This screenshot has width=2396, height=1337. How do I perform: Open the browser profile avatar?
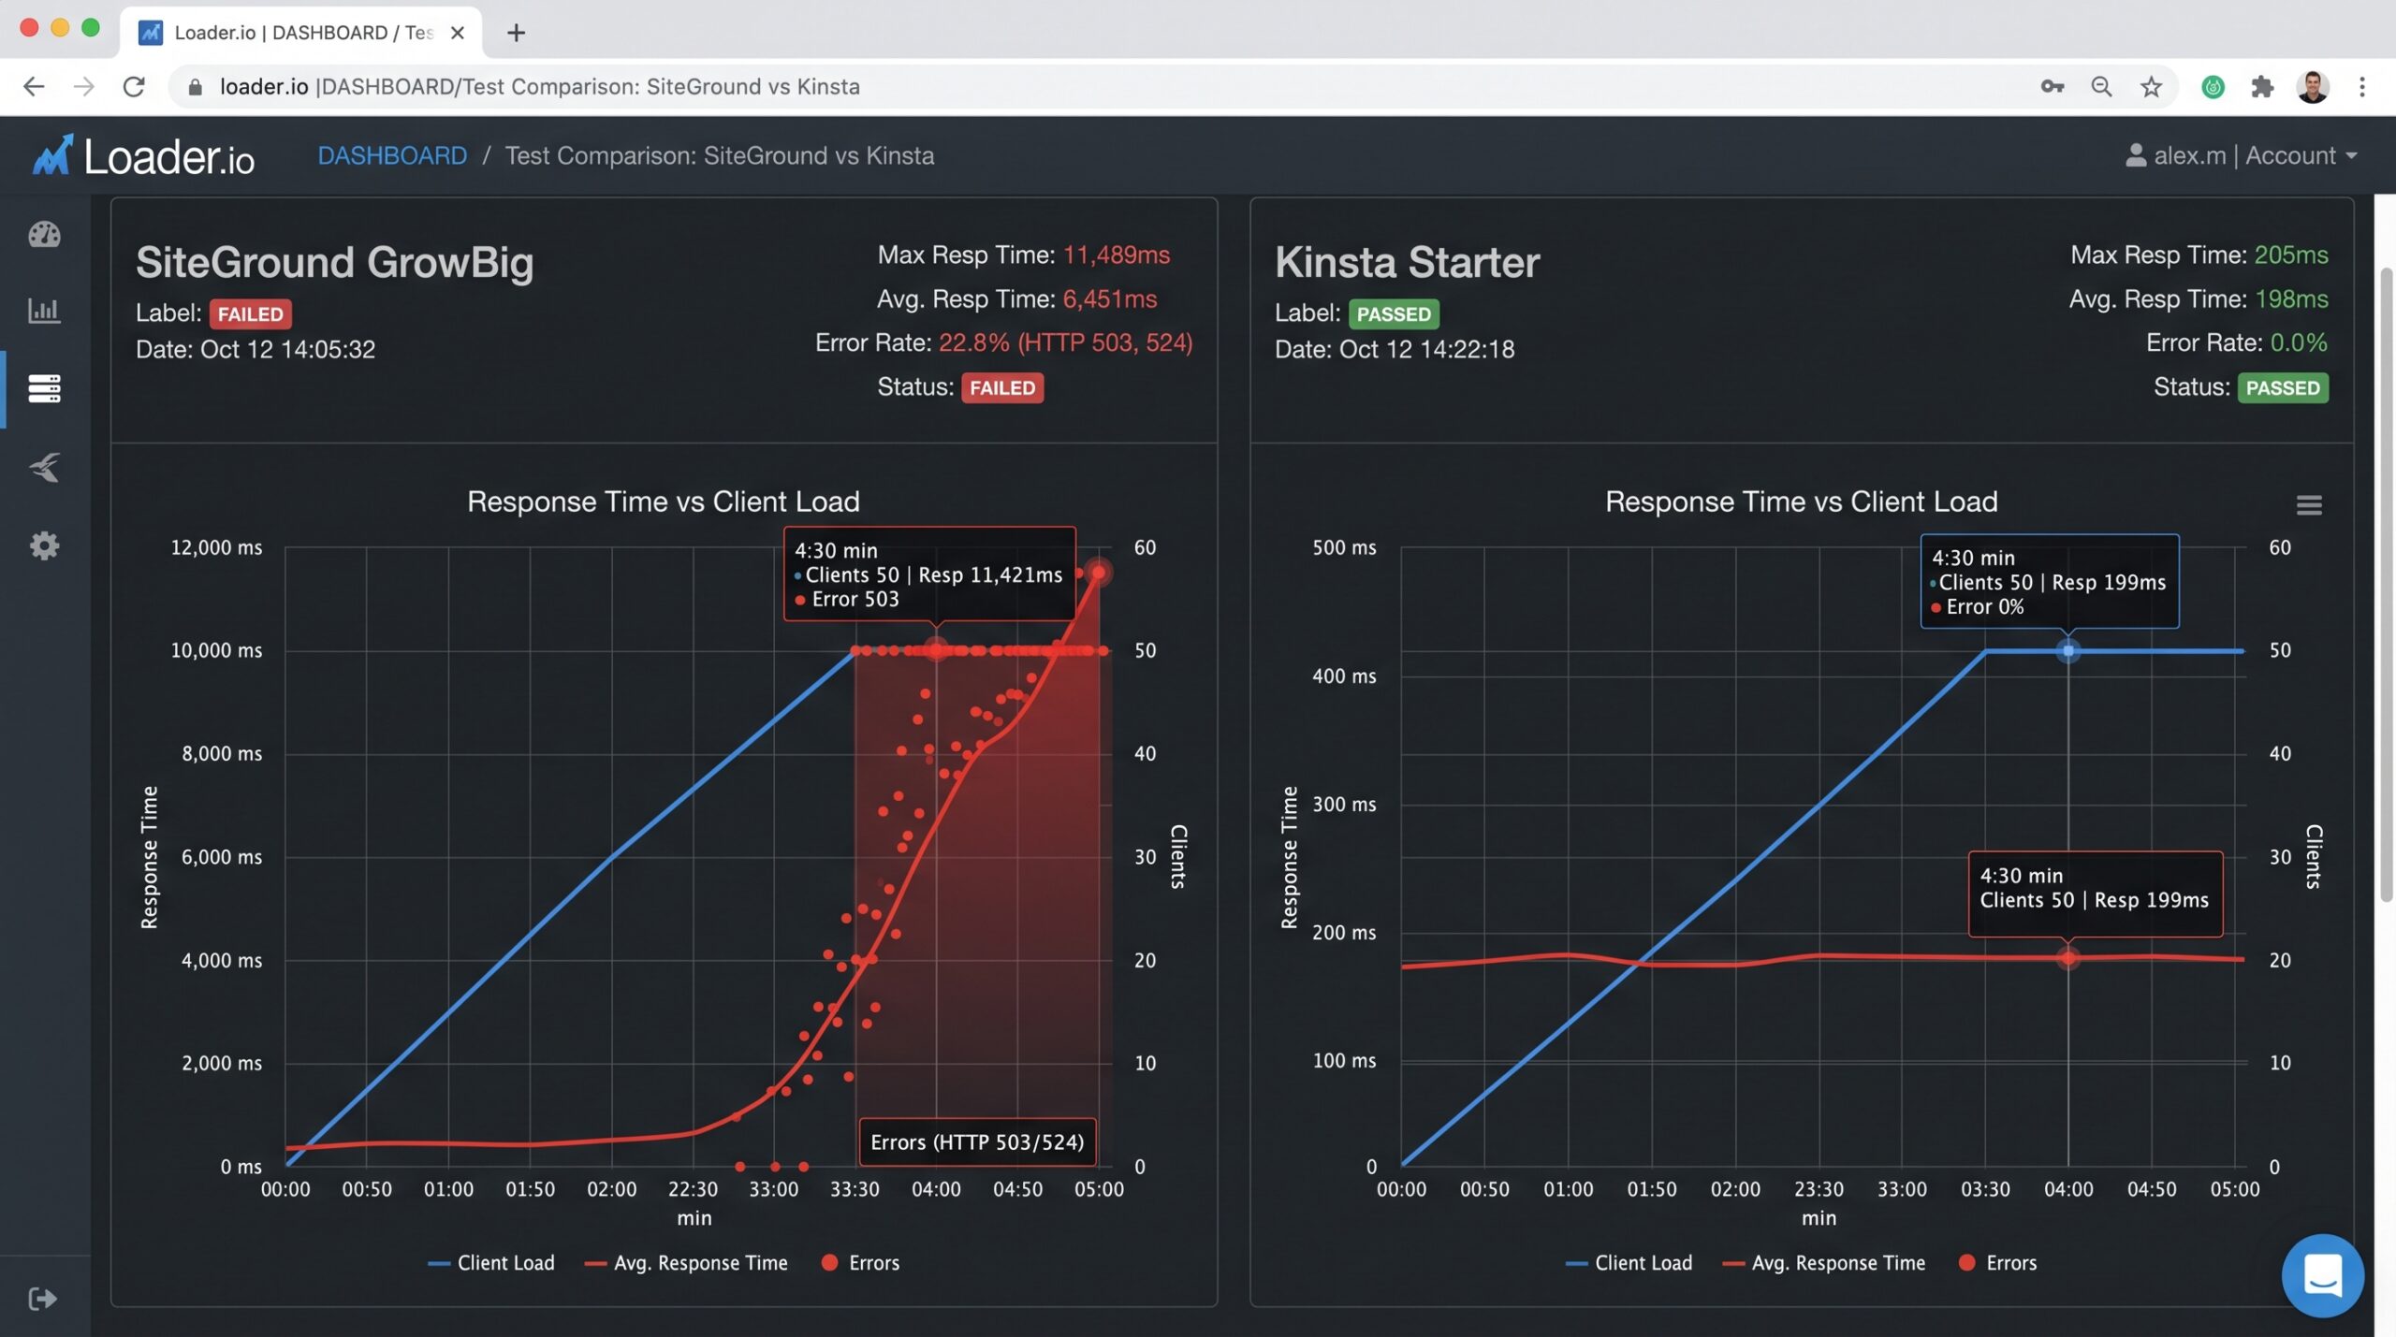coord(2313,87)
